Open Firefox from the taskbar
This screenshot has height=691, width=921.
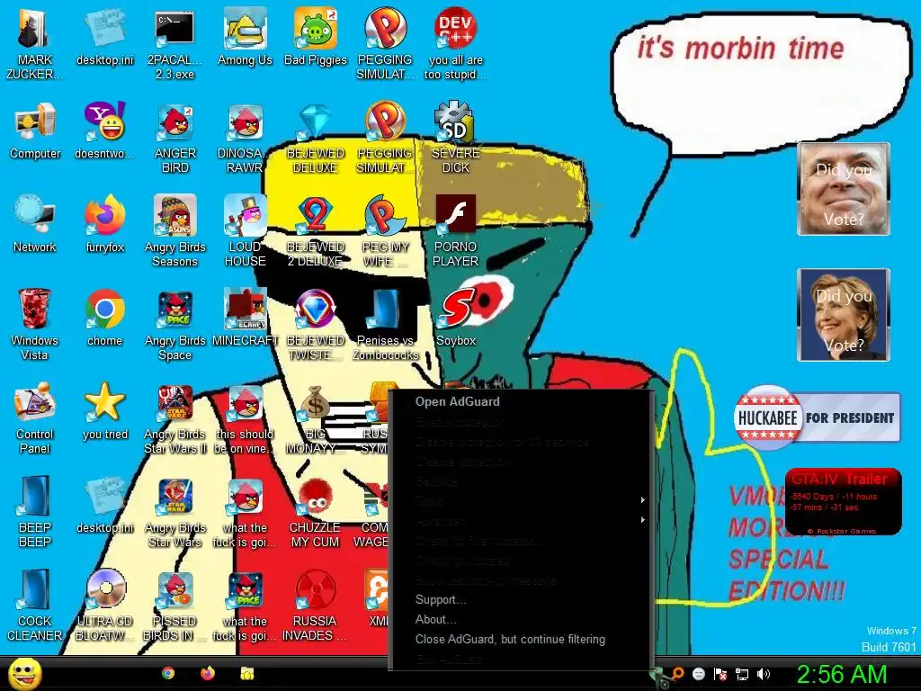tap(208, 673)
